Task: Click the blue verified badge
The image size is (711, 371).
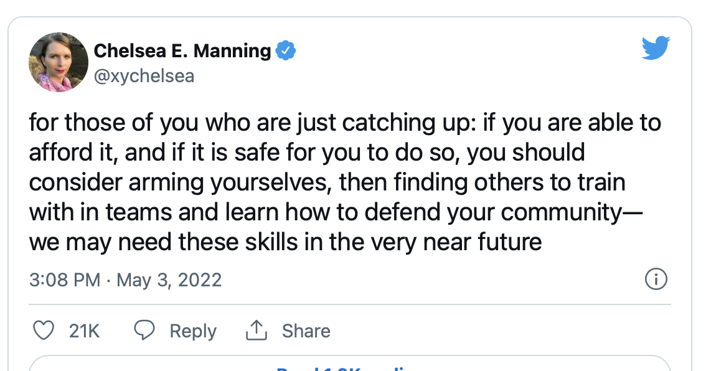Action: (x=285, y=51)
